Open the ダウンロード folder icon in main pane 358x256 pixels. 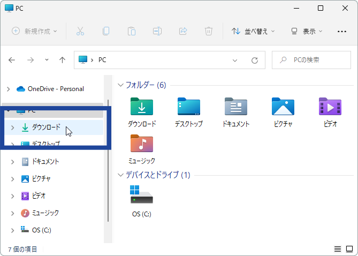[x=142, y=107]
